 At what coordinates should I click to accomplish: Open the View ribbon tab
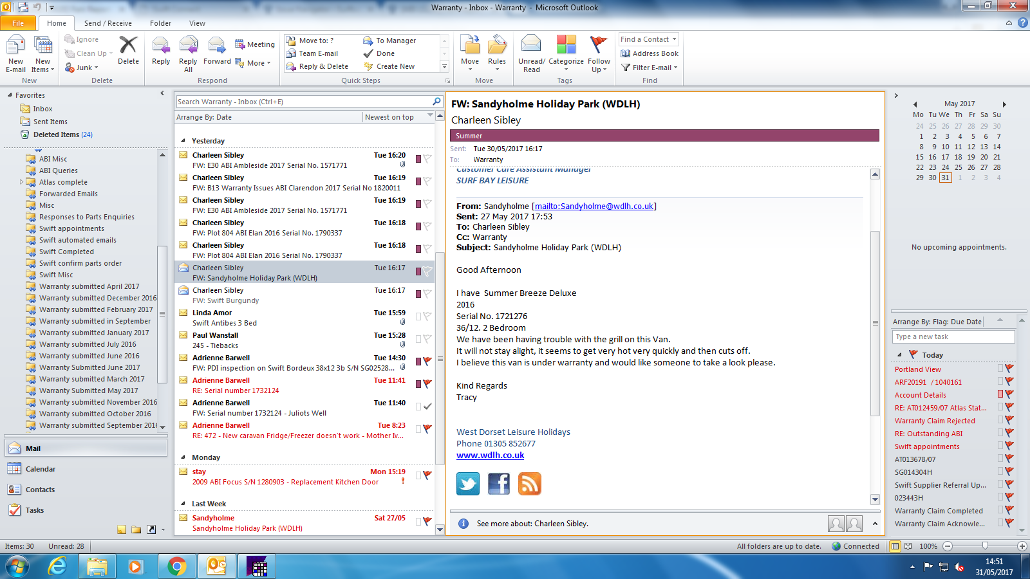click(197, 23)
